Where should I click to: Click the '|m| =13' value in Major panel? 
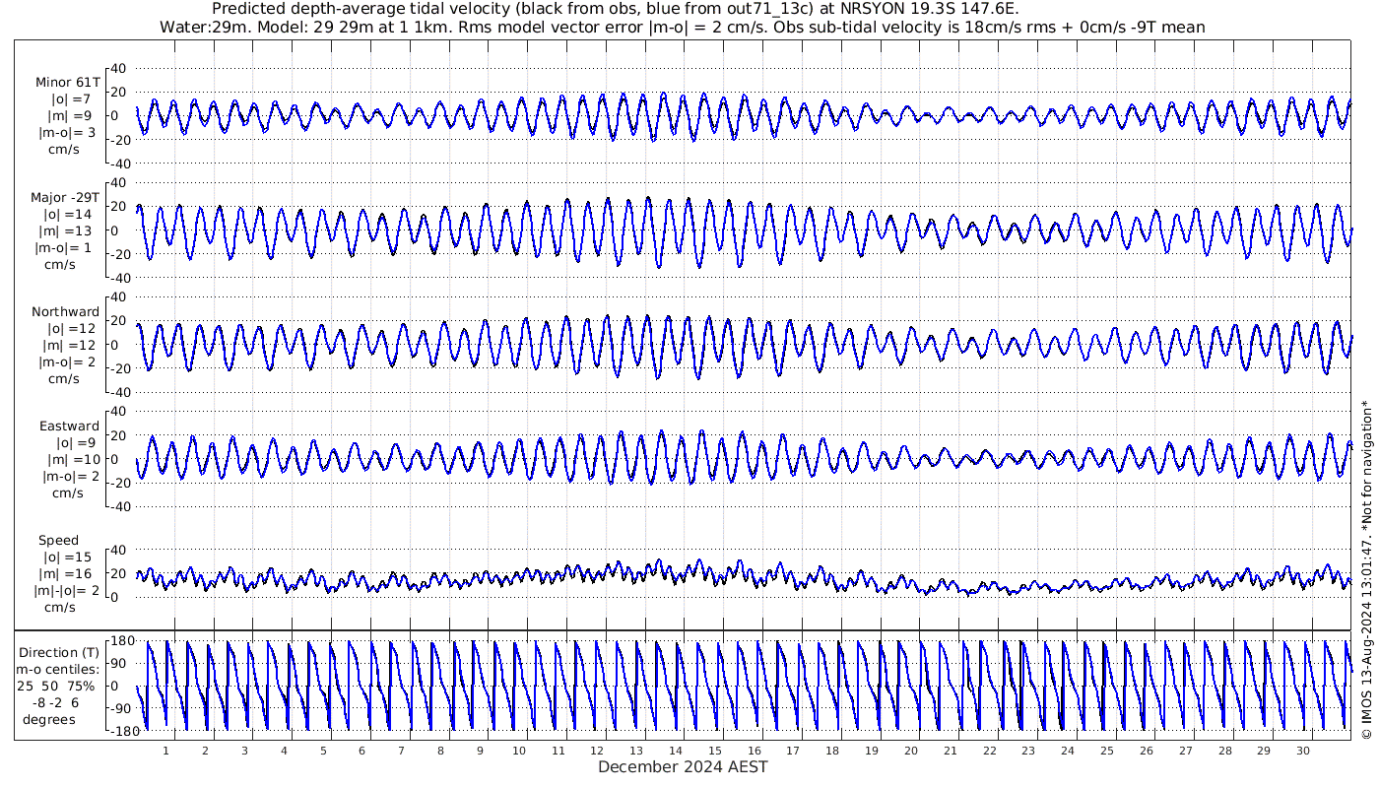68,230
